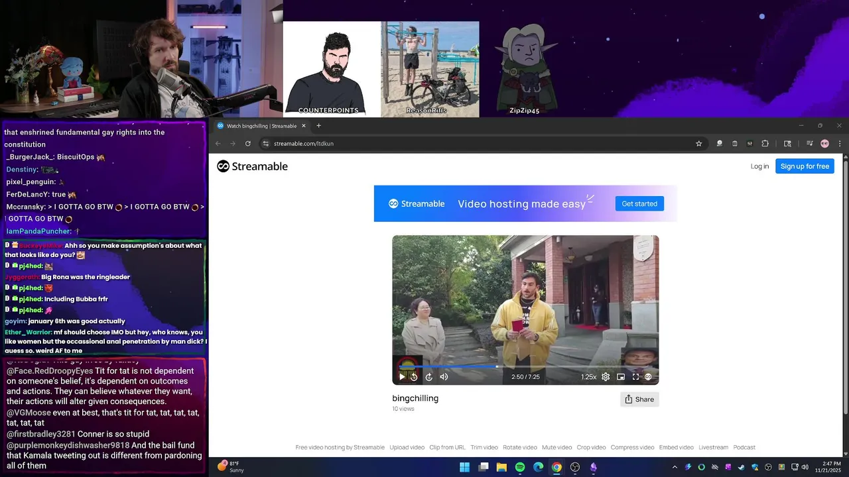Open Rotate video footer link

pos(520,447)
